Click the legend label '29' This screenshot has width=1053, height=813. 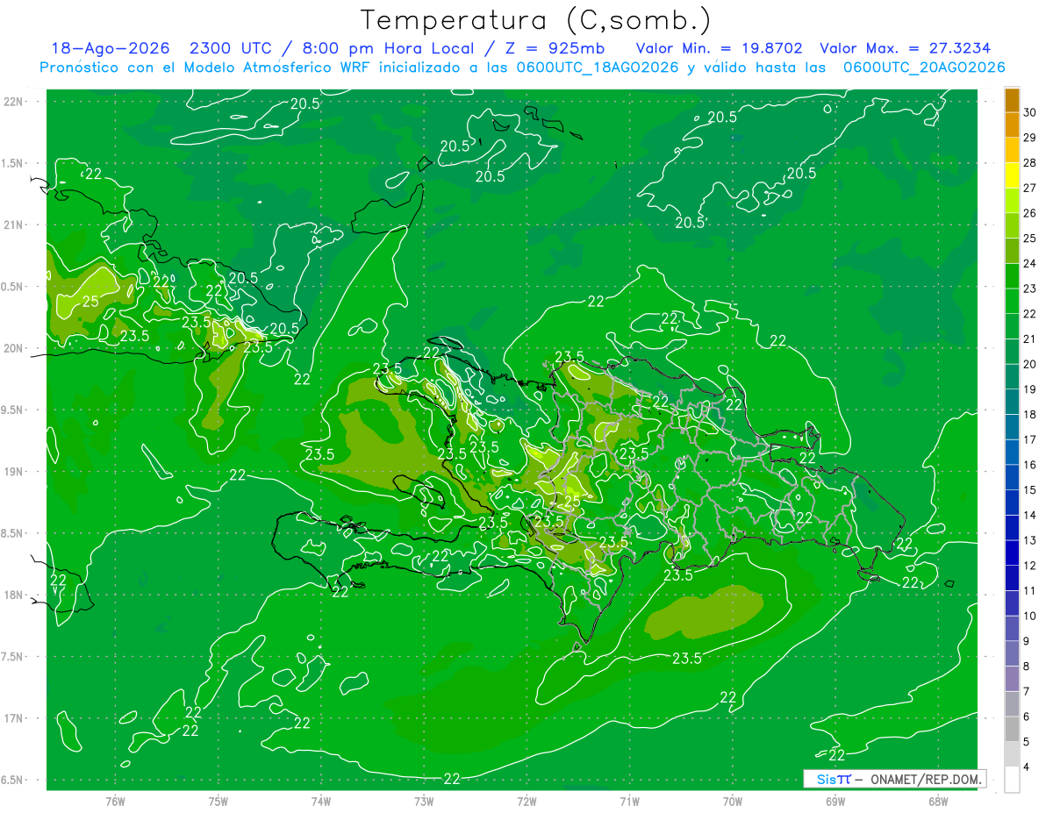[x=1030, y=138]
